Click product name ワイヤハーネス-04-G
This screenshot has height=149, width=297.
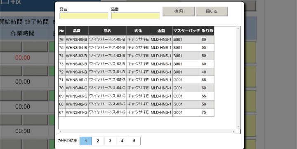click(107, 88)
